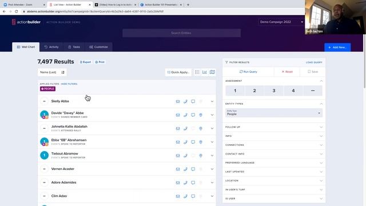Image resolution: width=366 pixels, height=206 pixels.
Task: Open Quick Apply menu
Action: coord(178,73)
